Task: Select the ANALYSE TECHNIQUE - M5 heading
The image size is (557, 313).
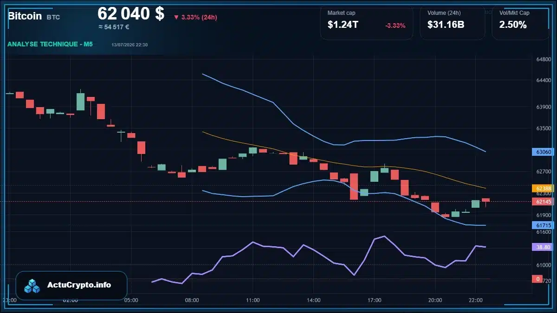Action: click(50, 44)
